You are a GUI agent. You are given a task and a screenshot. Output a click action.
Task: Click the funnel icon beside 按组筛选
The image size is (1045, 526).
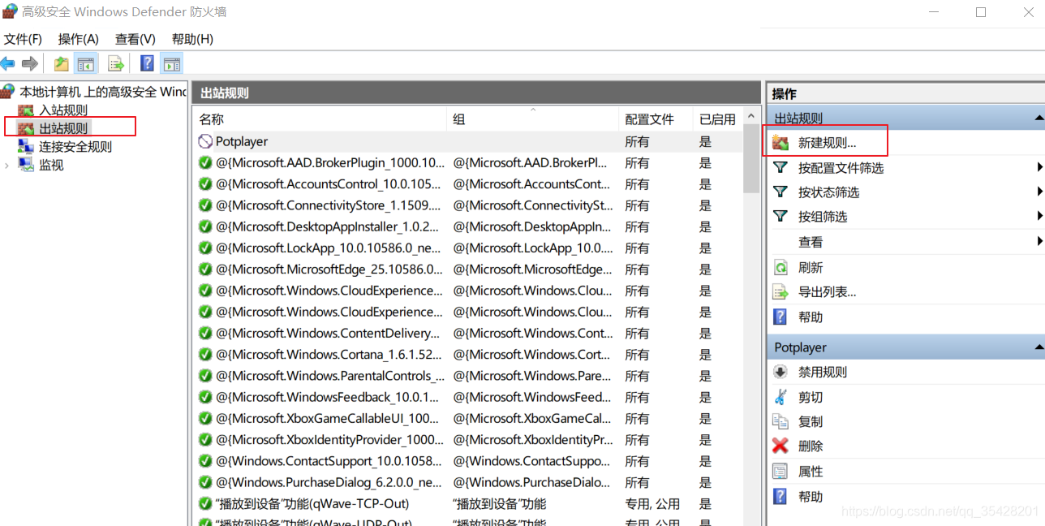pos(781,216)
